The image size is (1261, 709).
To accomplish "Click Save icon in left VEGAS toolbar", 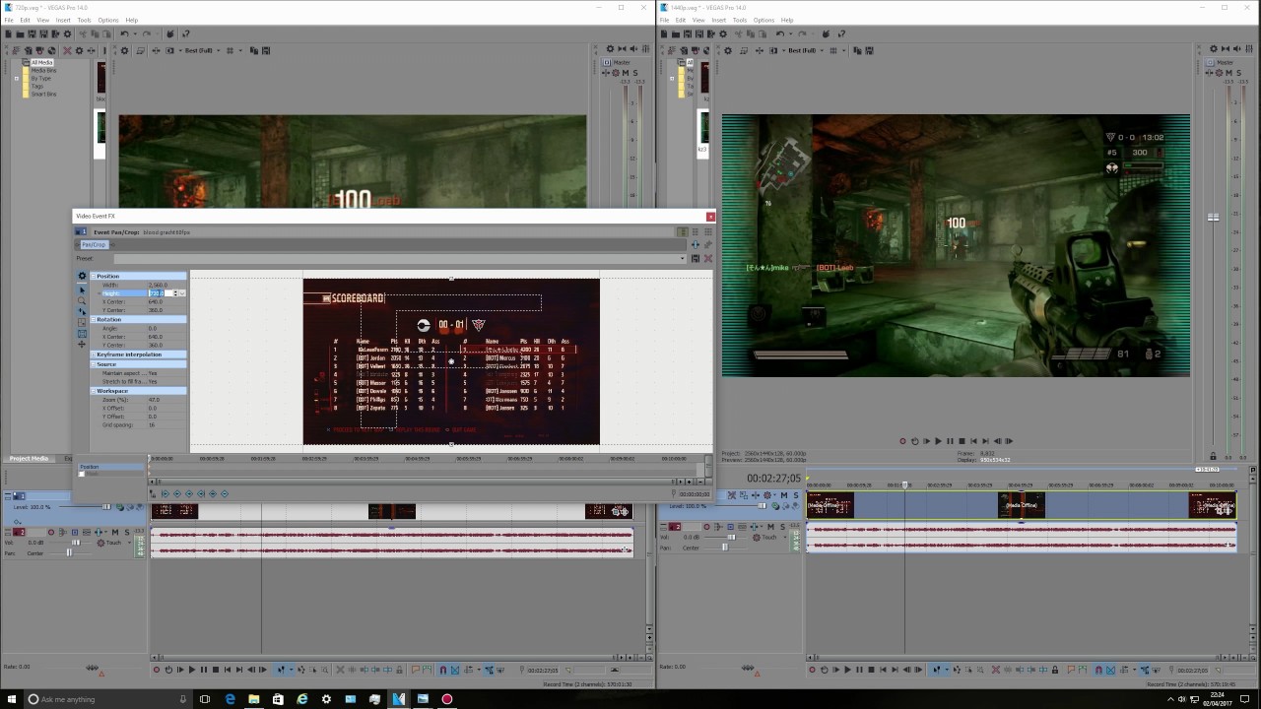I will pos(32,34).
